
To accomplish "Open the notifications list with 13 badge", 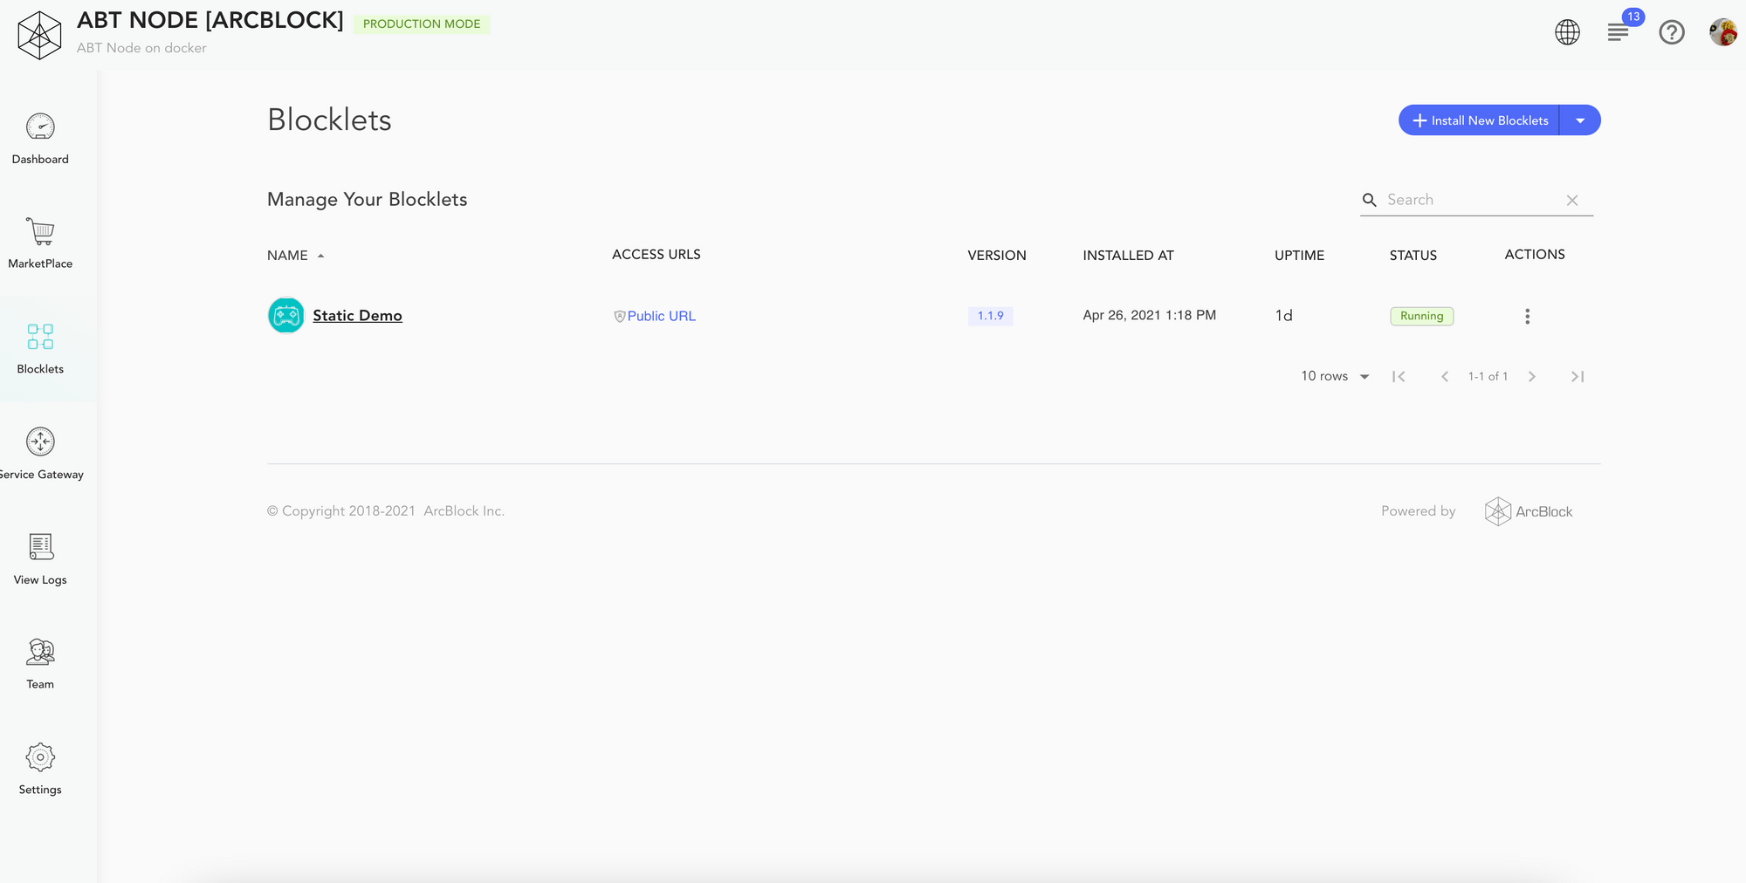I will pos(1619,32).
